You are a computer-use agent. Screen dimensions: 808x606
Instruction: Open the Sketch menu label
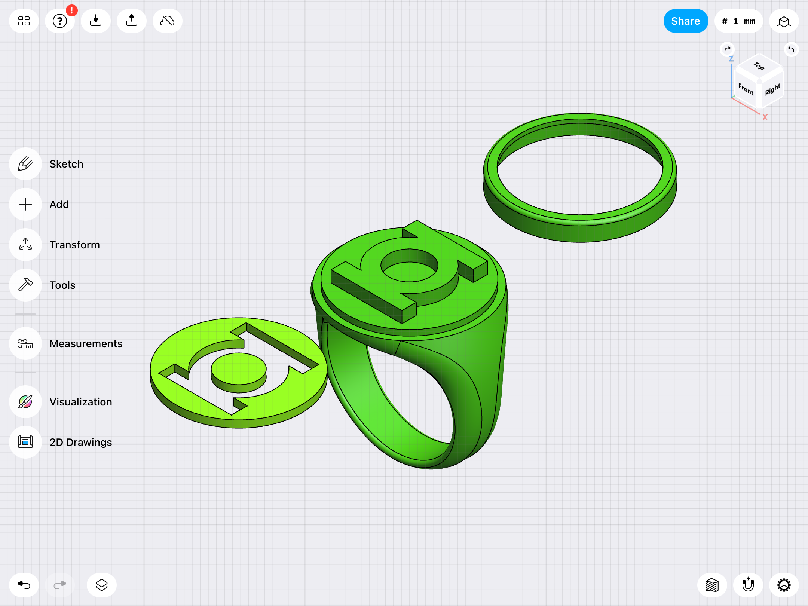67,164
